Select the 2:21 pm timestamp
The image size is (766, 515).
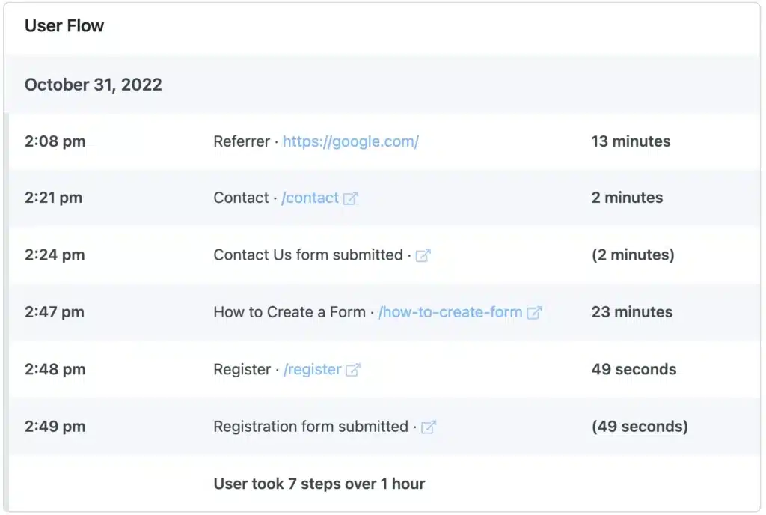pyautogui.click(x=54, y=198)
